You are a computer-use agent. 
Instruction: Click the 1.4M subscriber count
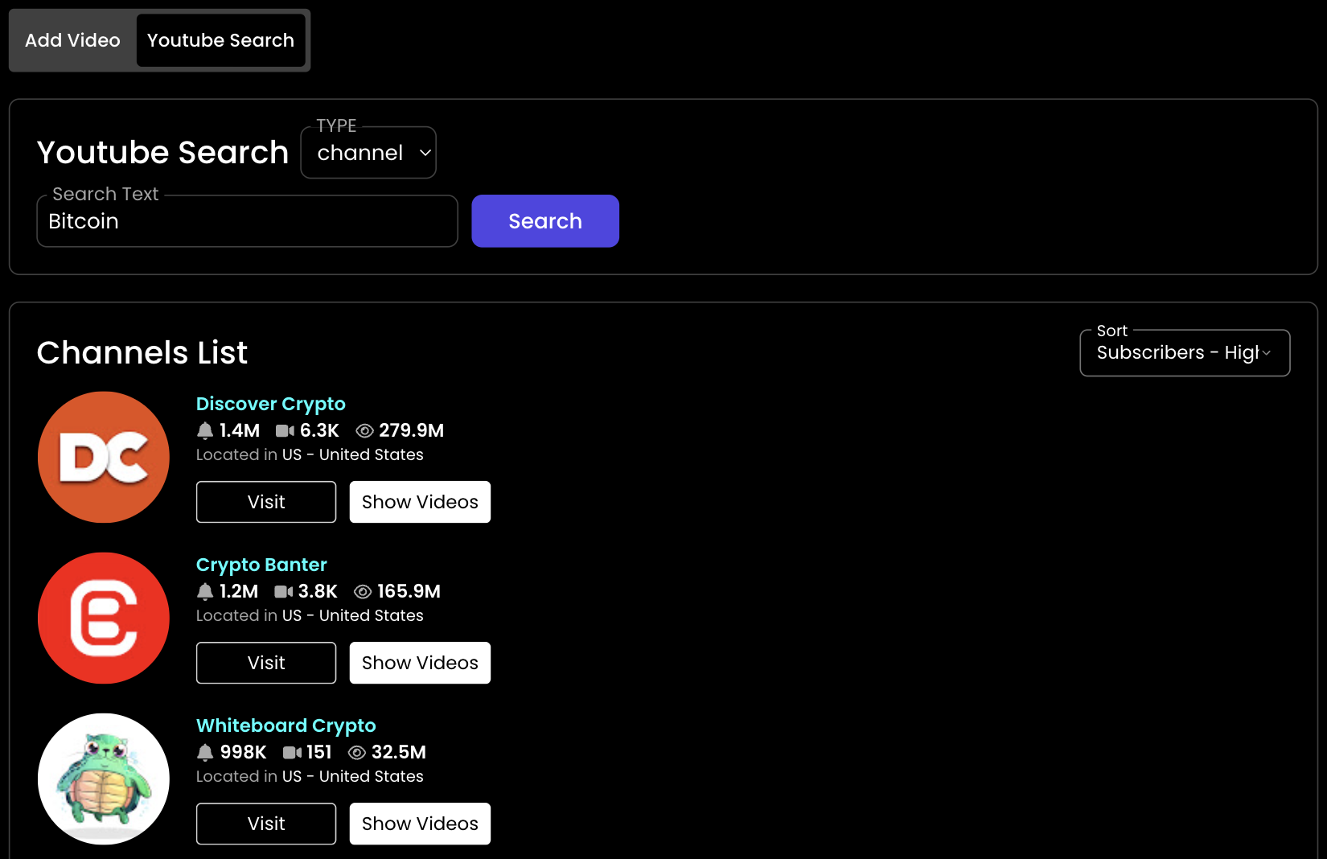point(240,431)
